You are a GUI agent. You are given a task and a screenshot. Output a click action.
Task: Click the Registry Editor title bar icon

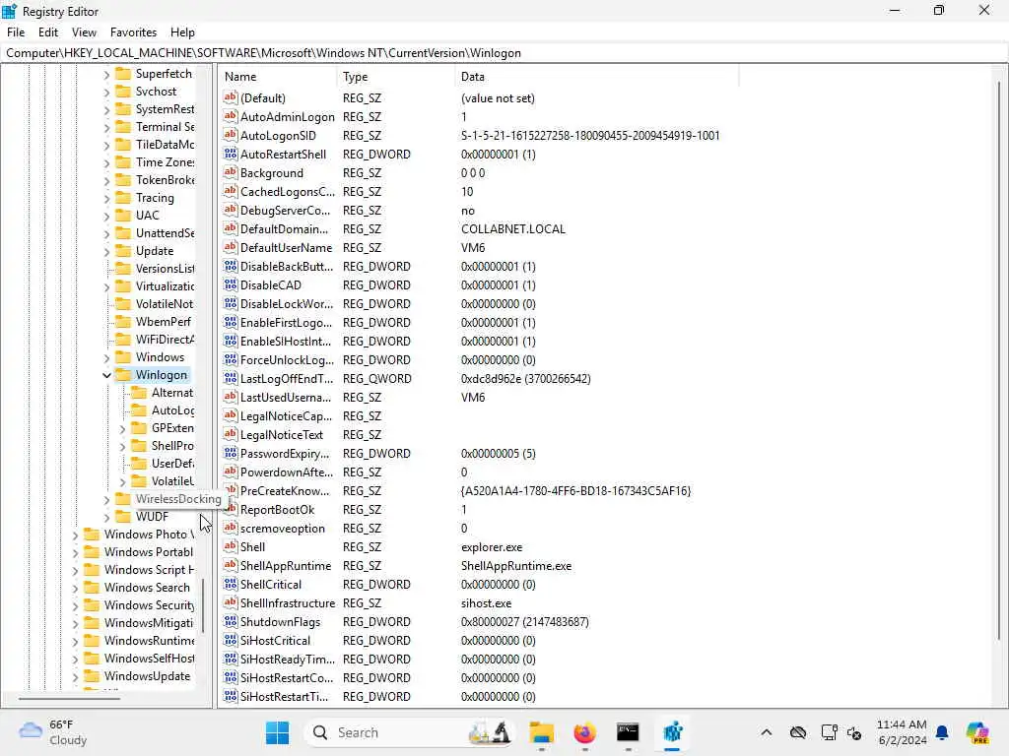10,11
